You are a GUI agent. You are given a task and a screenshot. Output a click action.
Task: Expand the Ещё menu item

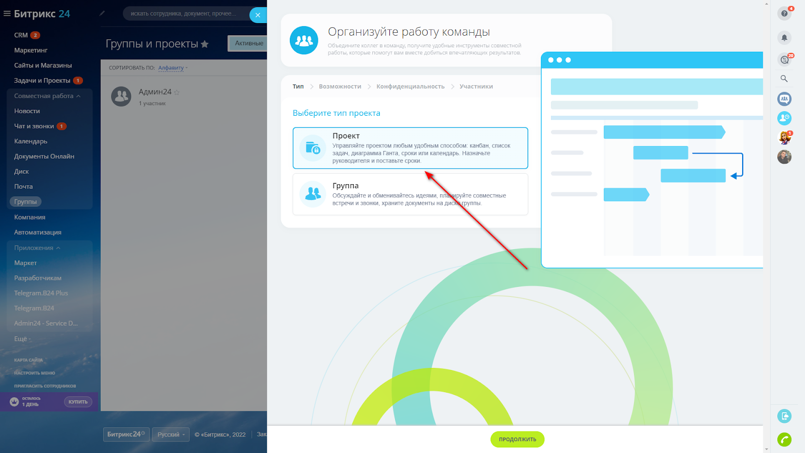[22, 339]
